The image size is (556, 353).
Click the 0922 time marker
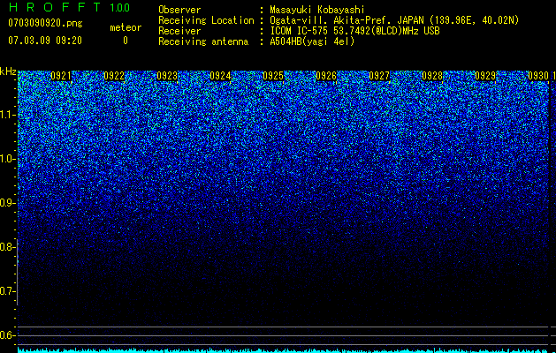click(x=114, y=76)
